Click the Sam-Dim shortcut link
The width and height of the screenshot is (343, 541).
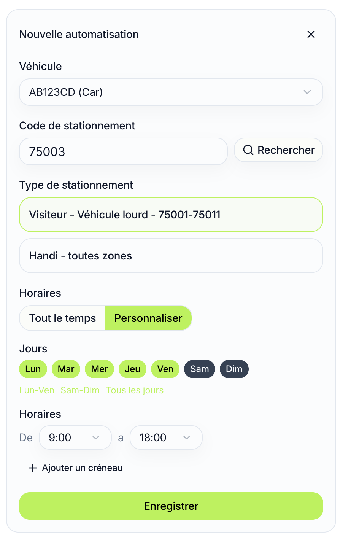80,390
